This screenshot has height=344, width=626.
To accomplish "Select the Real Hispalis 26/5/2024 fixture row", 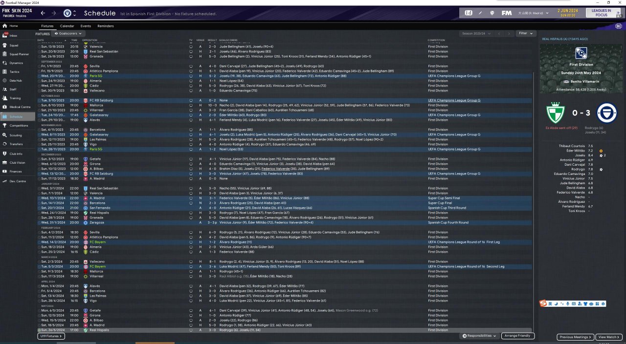I will [284, 330].
